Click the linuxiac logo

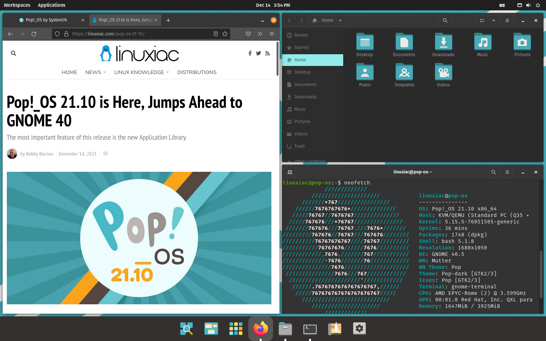pyautogui.click(x=139, y=54)
